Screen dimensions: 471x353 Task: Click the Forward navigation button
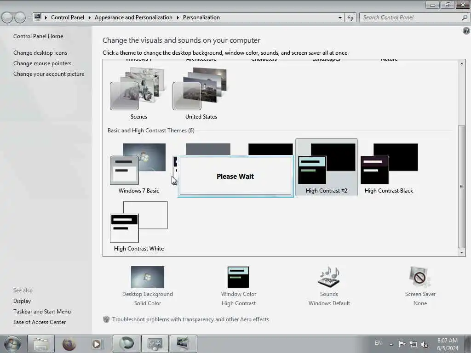[20, 18]
